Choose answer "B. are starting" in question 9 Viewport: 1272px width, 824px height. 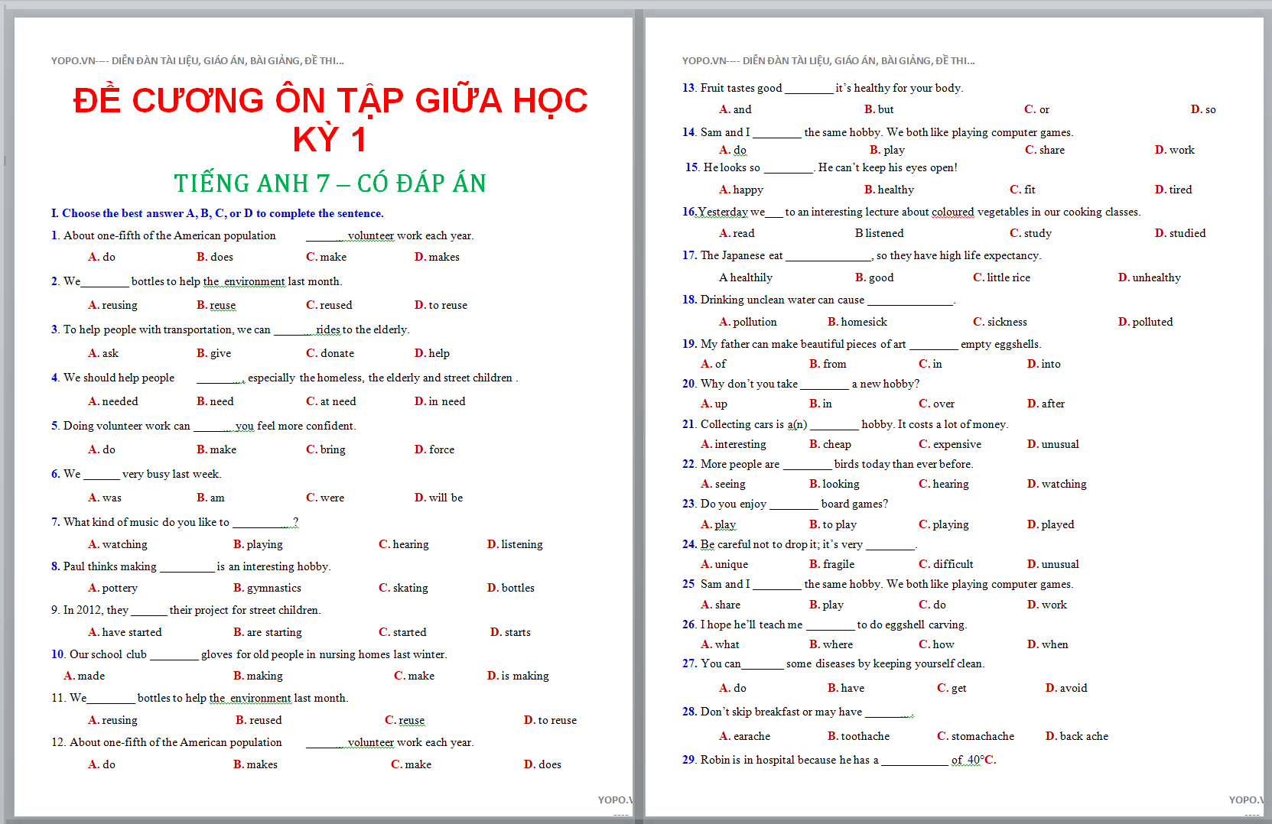tap(268, 632)
